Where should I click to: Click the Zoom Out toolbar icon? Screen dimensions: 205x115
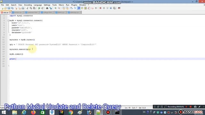click(59, 8)
